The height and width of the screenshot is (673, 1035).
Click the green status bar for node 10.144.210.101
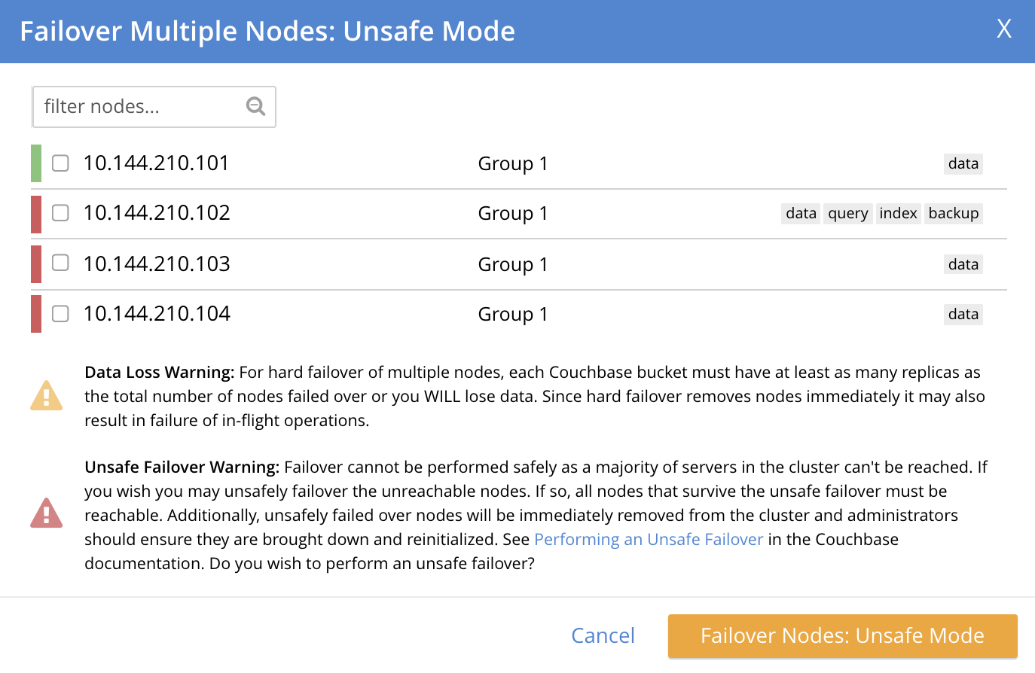36,163
